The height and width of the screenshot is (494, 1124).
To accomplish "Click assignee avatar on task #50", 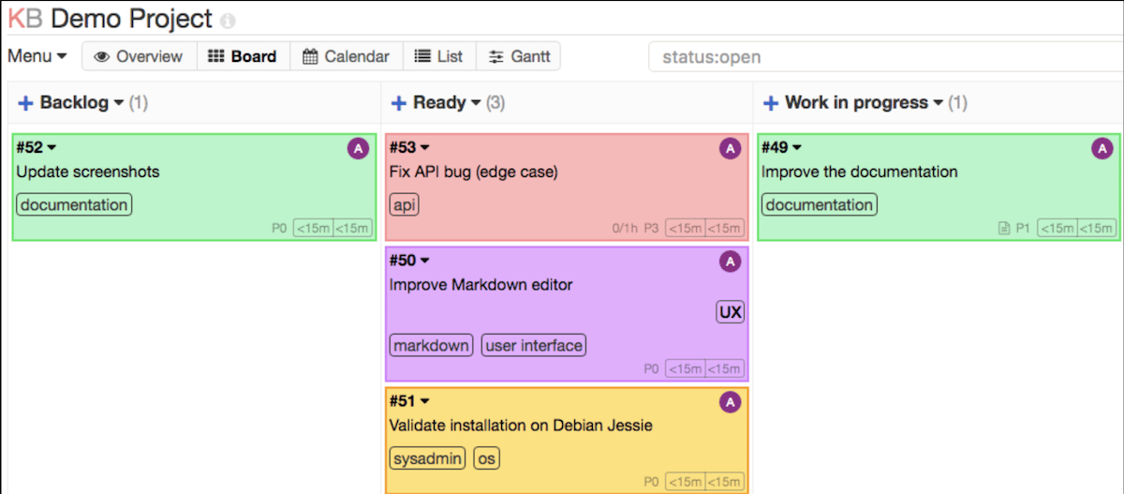I will point(731,262).
